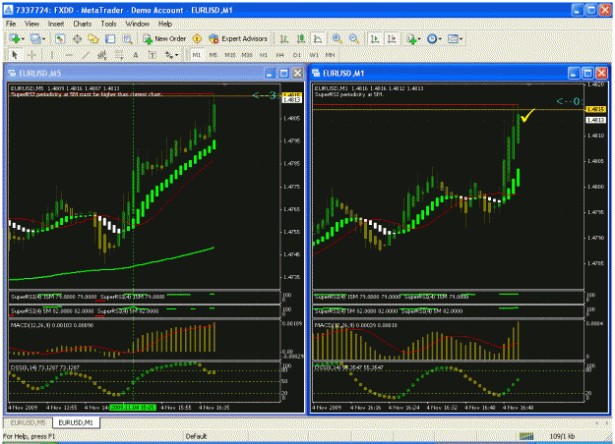
Task: Open the Insert menu
Action: click(x=56, y=24)
